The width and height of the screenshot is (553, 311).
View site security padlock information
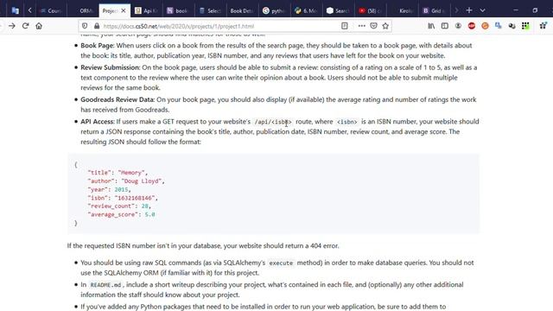[97, 26]
